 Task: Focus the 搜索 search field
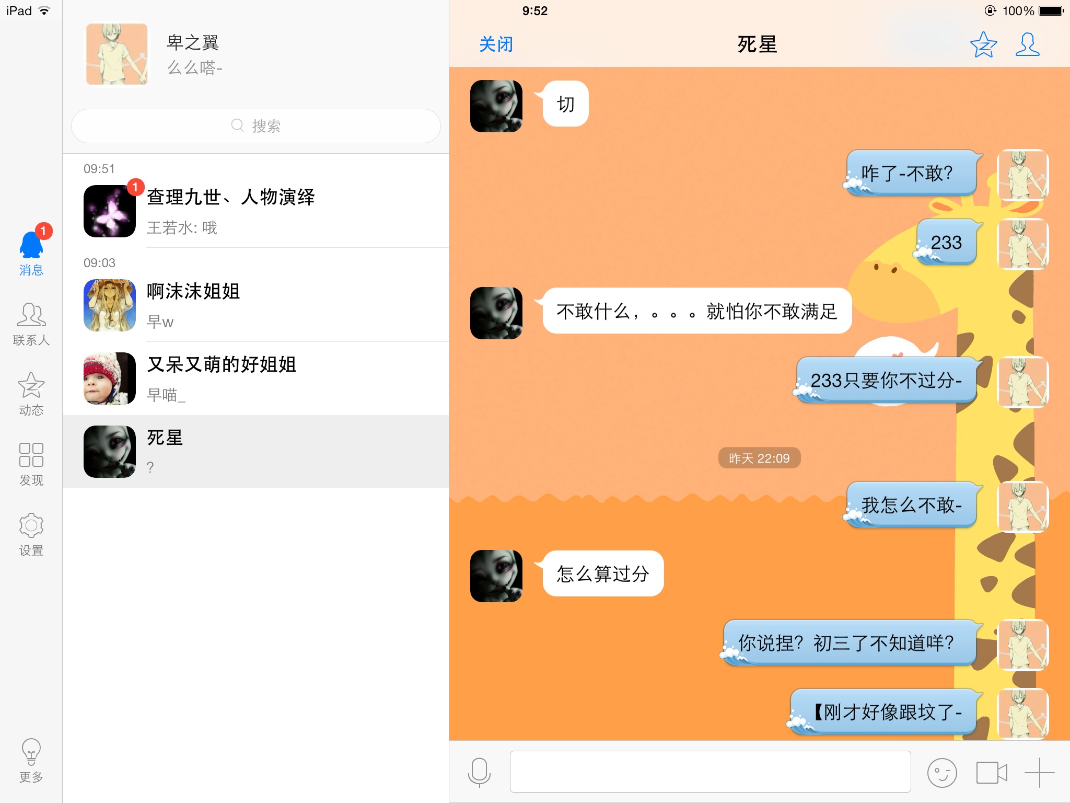coord(256,126)
